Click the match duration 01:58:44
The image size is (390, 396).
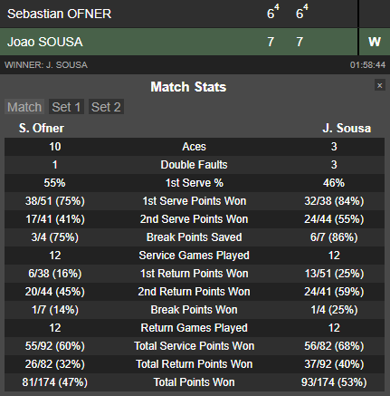pos(367,65)
